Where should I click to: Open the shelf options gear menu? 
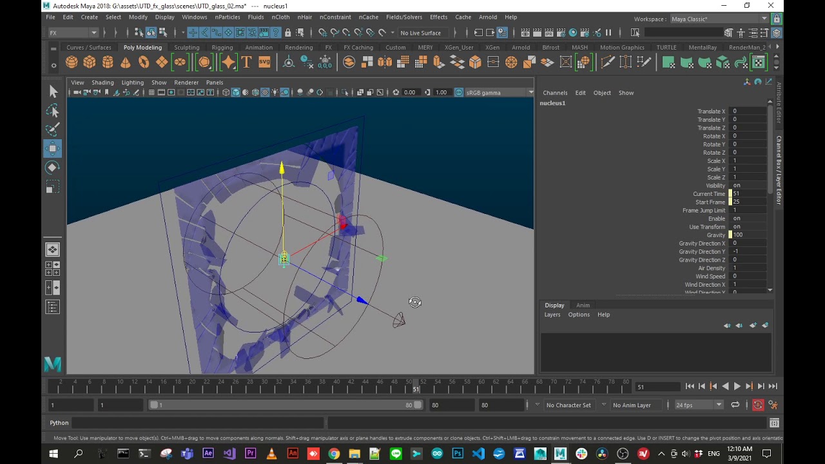pyautogui.click(x=53, y=65)
